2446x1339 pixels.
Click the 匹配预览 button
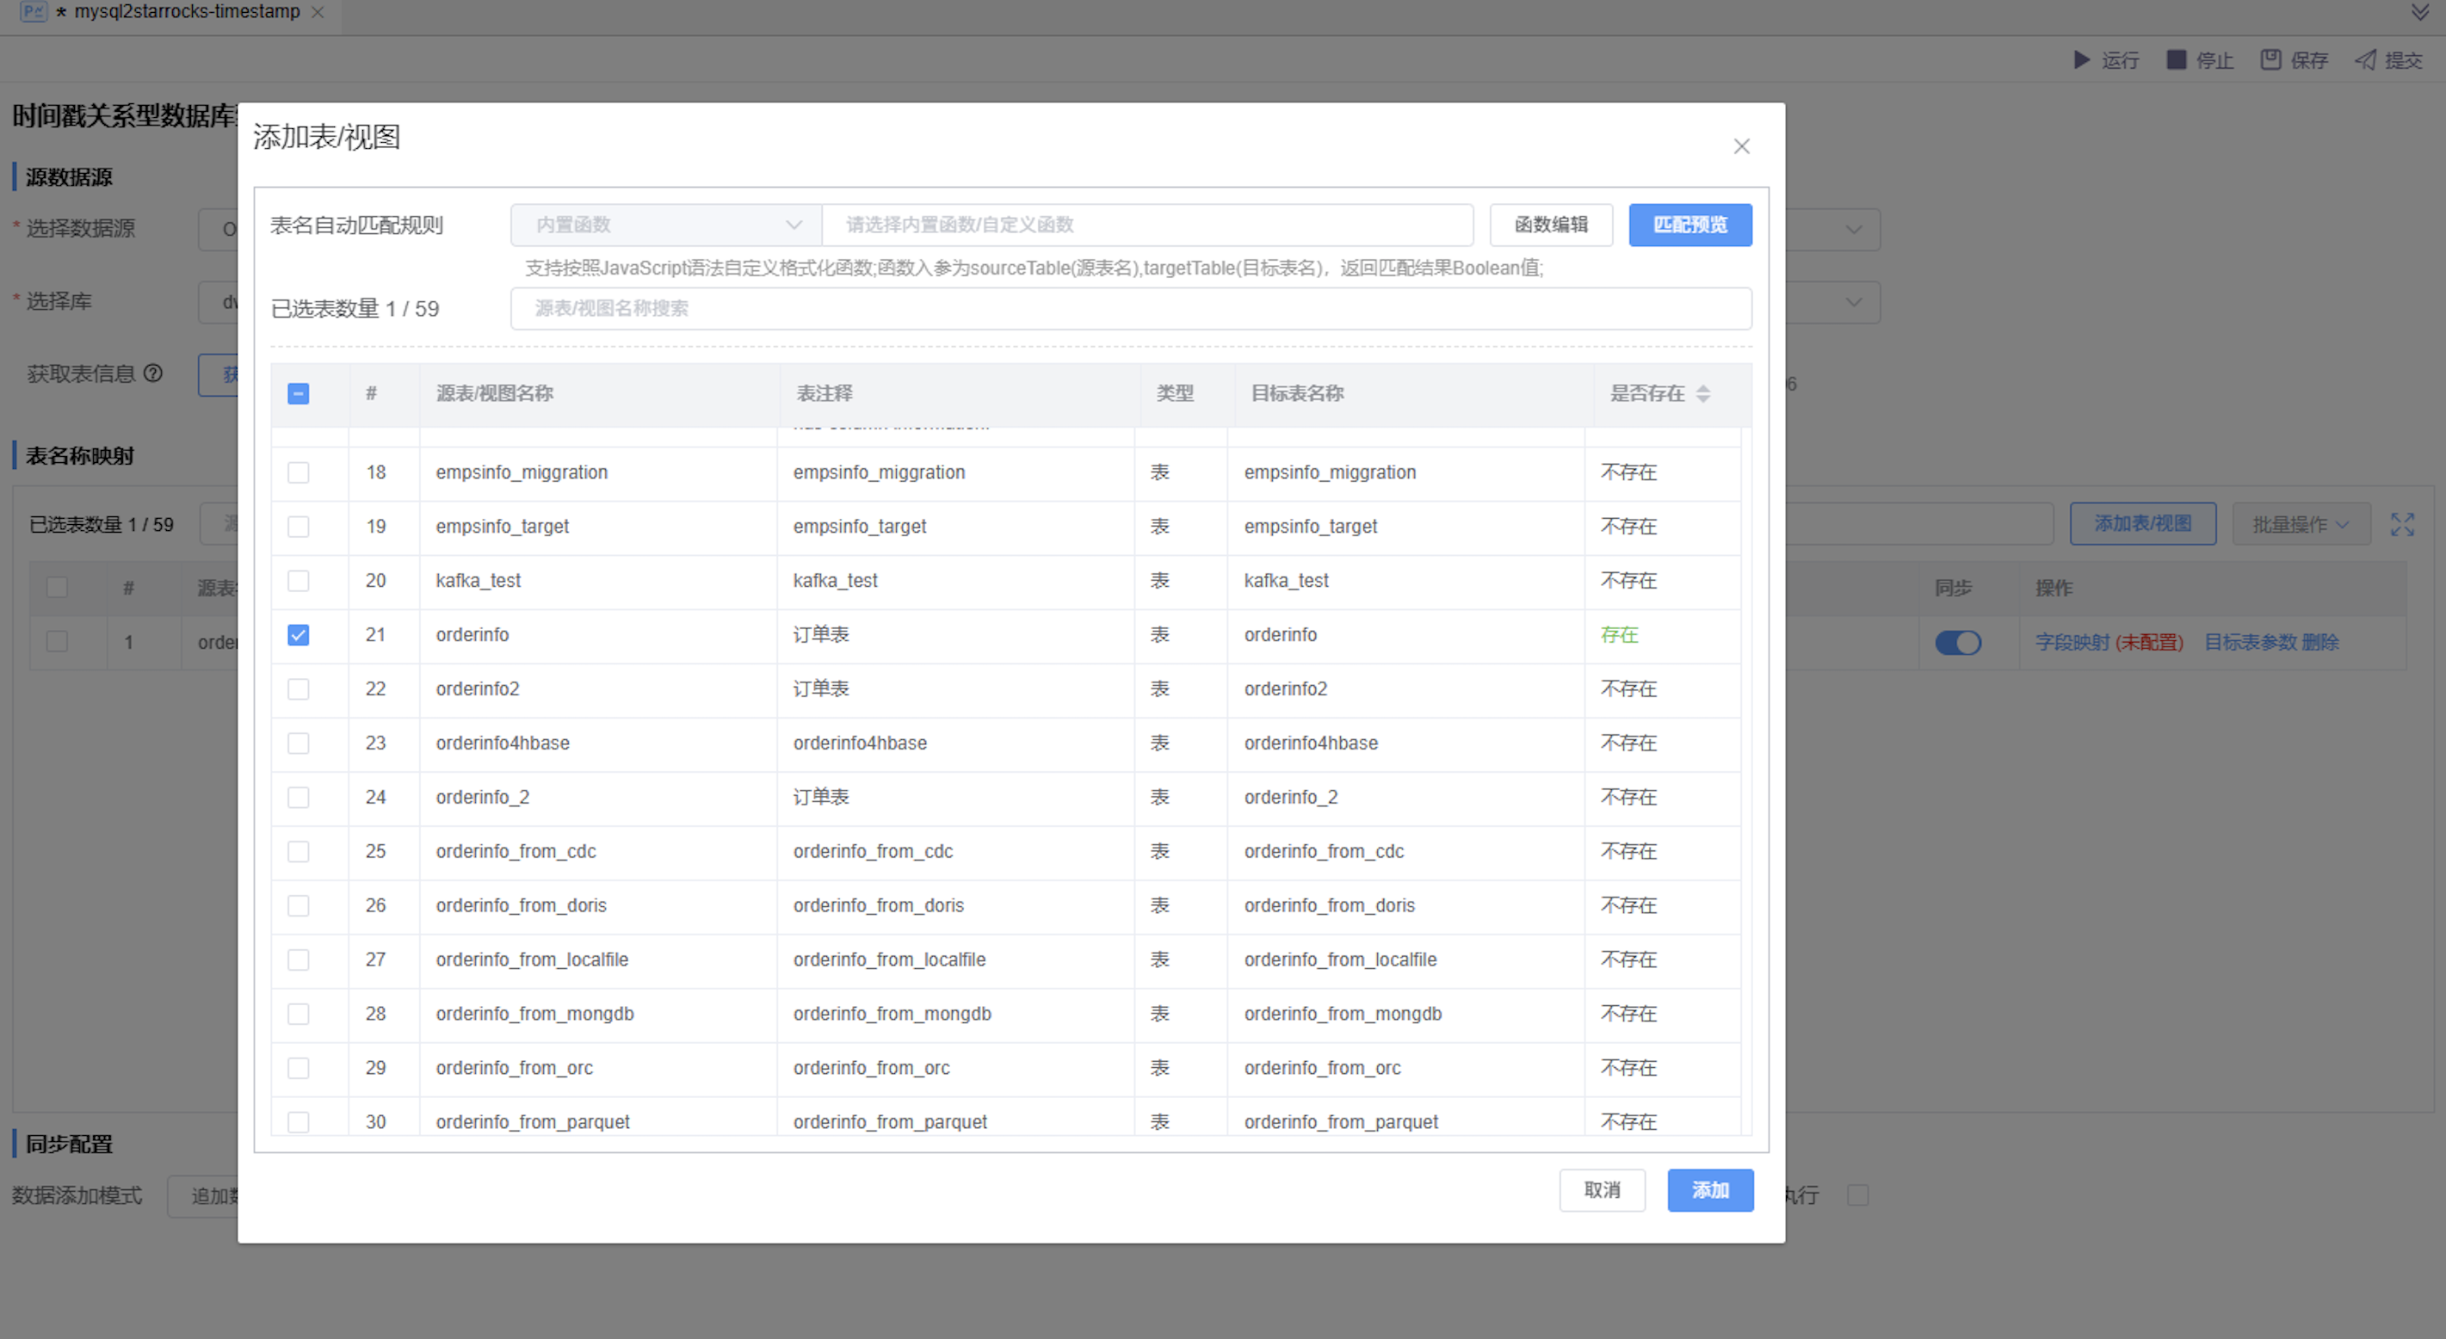point(1689,225)
